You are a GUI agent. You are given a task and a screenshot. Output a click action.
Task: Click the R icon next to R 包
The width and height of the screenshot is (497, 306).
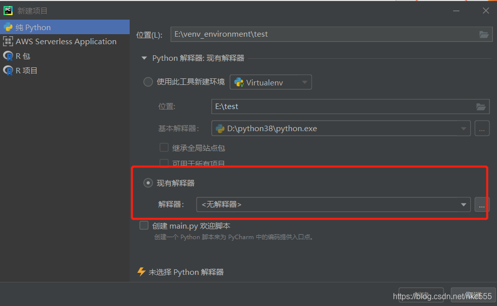pos(8,56)
